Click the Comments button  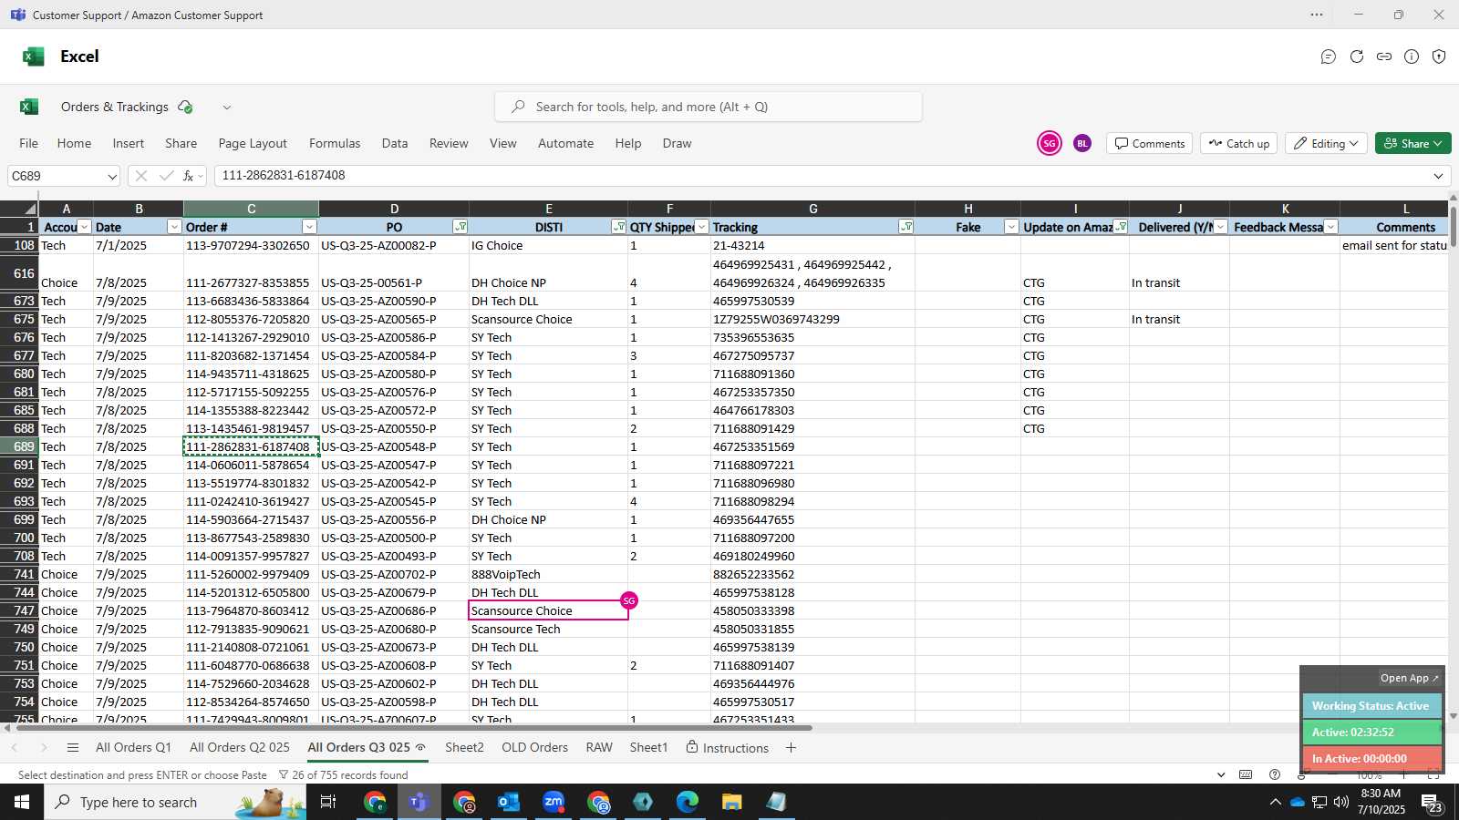tap(1150, 143)
